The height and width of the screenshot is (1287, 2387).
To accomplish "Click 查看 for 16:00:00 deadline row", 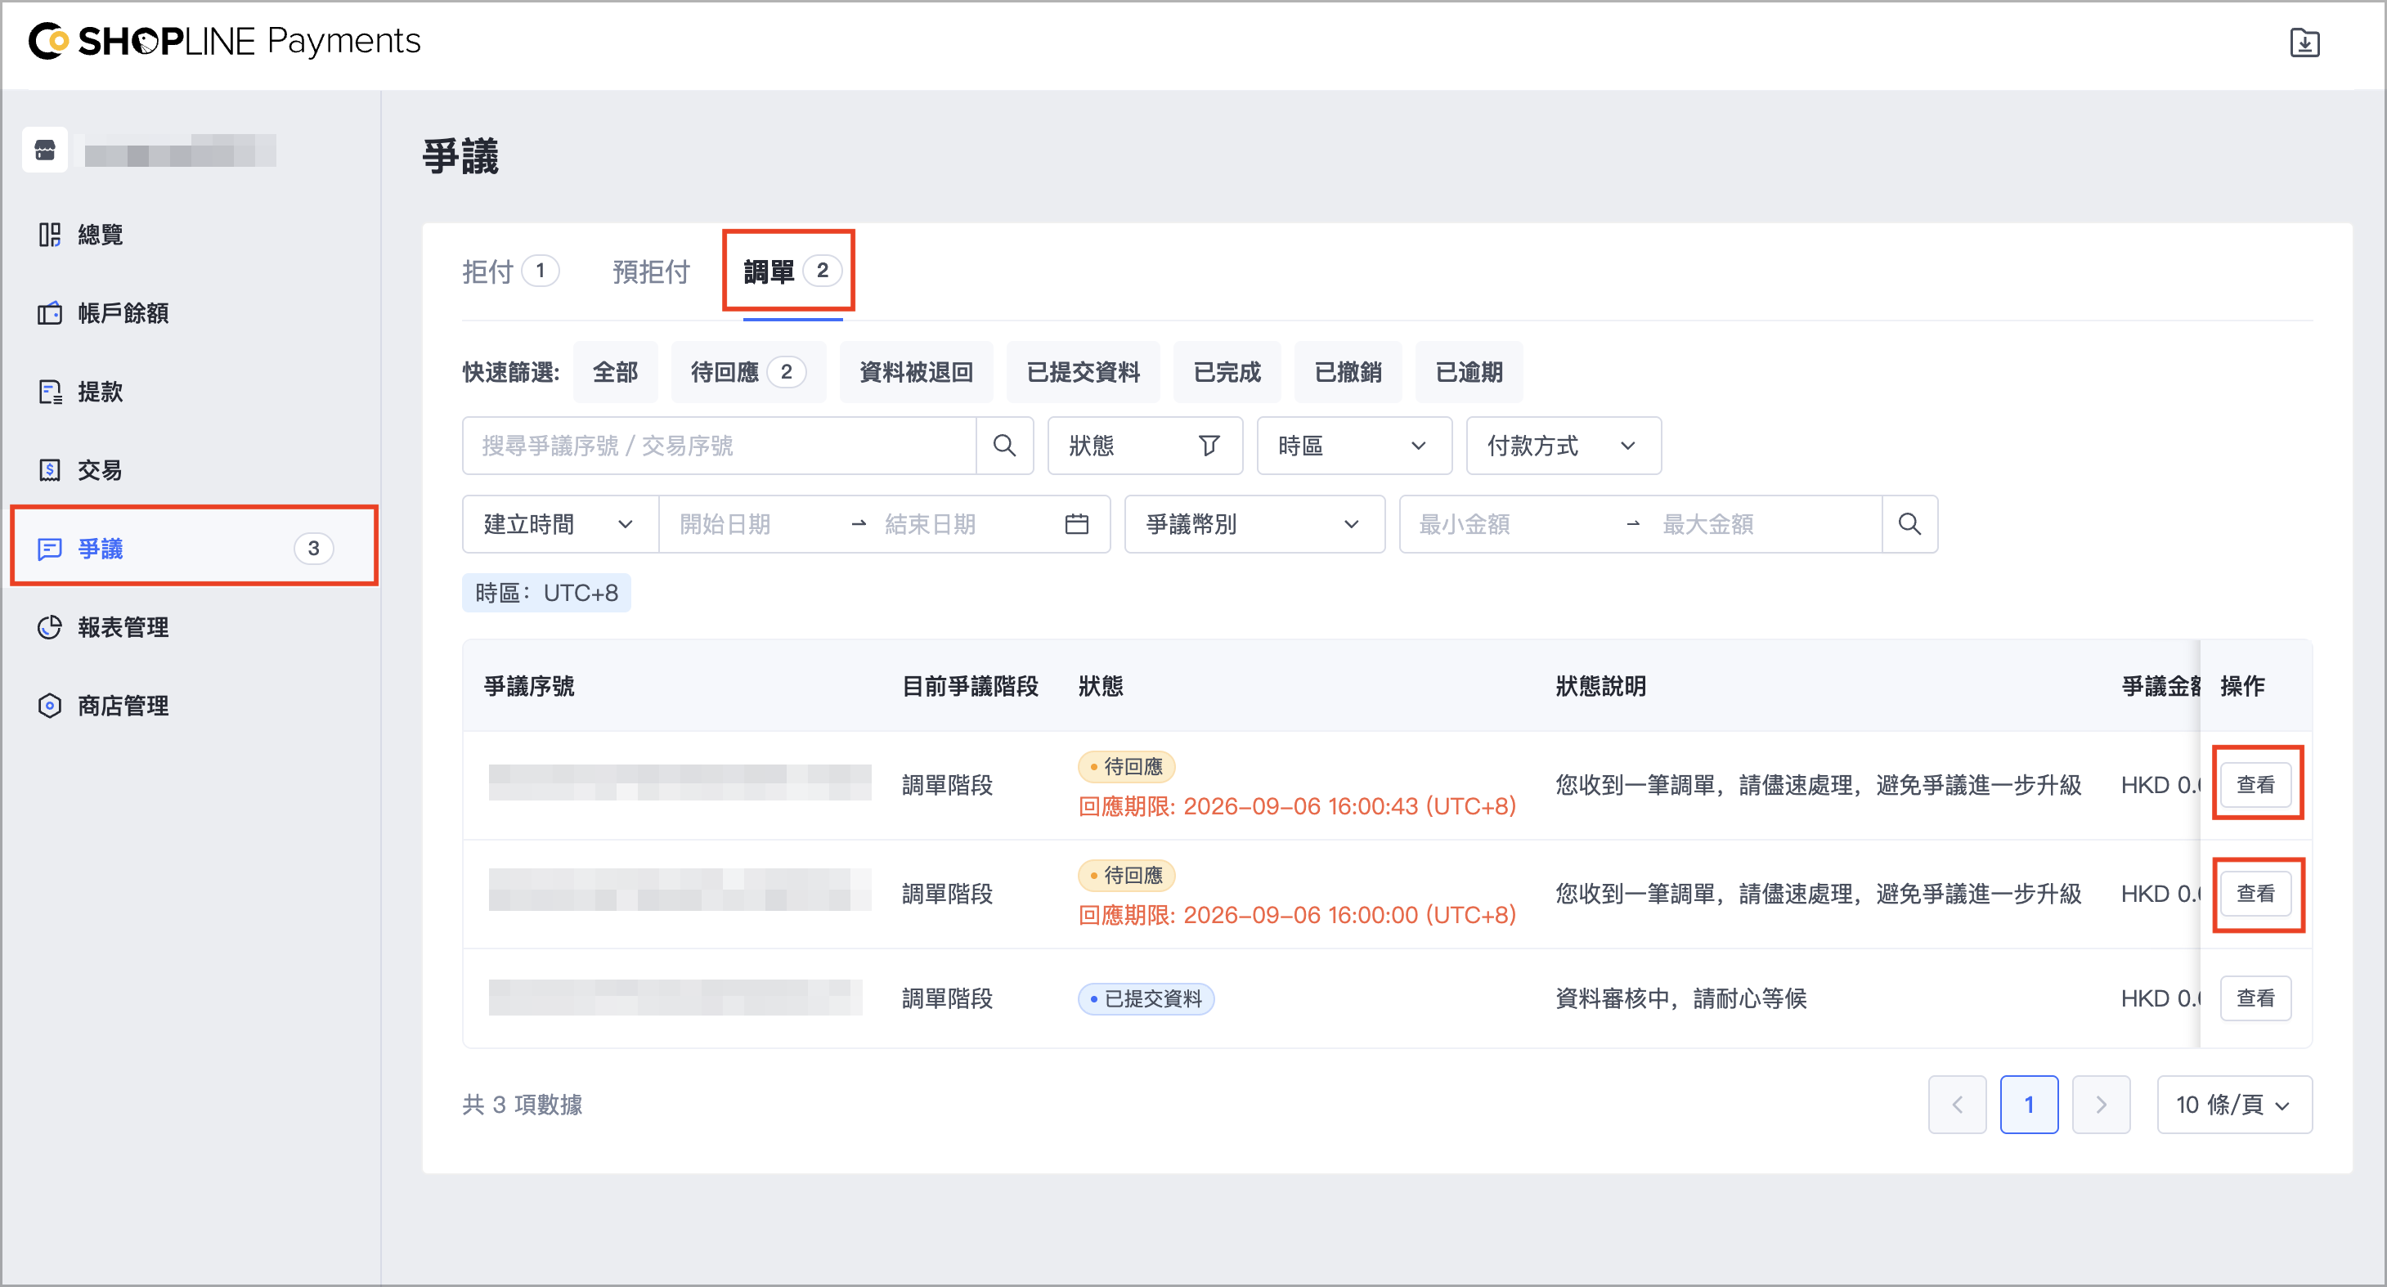I will pyautogui.click(x=2255, y=893).
